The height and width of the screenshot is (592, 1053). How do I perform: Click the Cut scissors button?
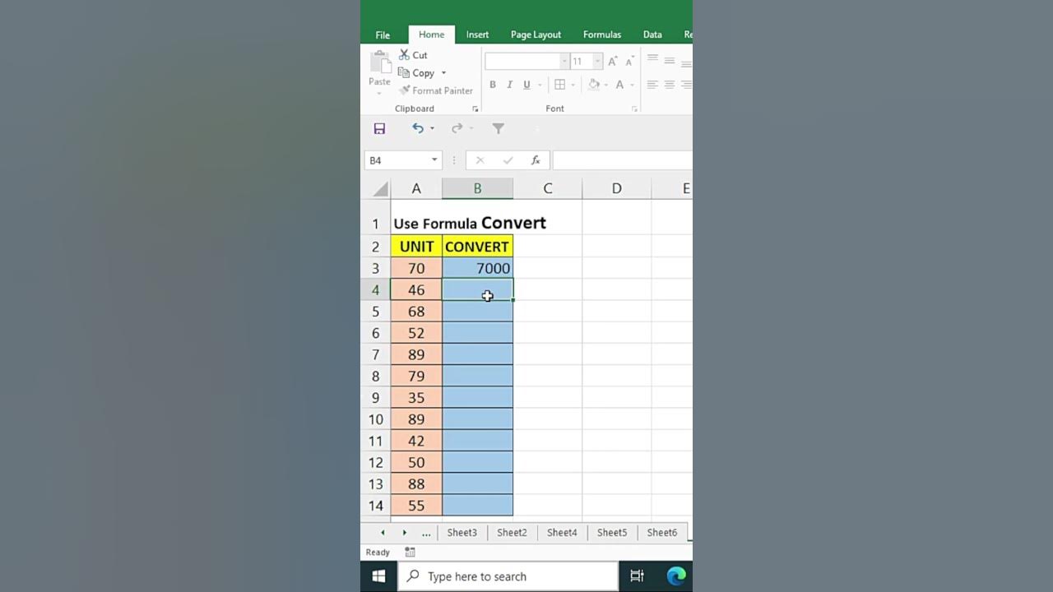[414, 55]
